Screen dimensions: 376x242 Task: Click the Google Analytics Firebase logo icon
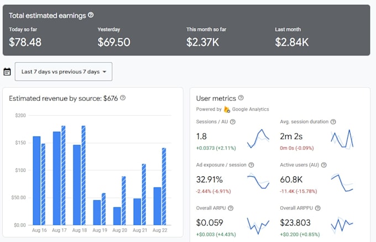(227, 109)
